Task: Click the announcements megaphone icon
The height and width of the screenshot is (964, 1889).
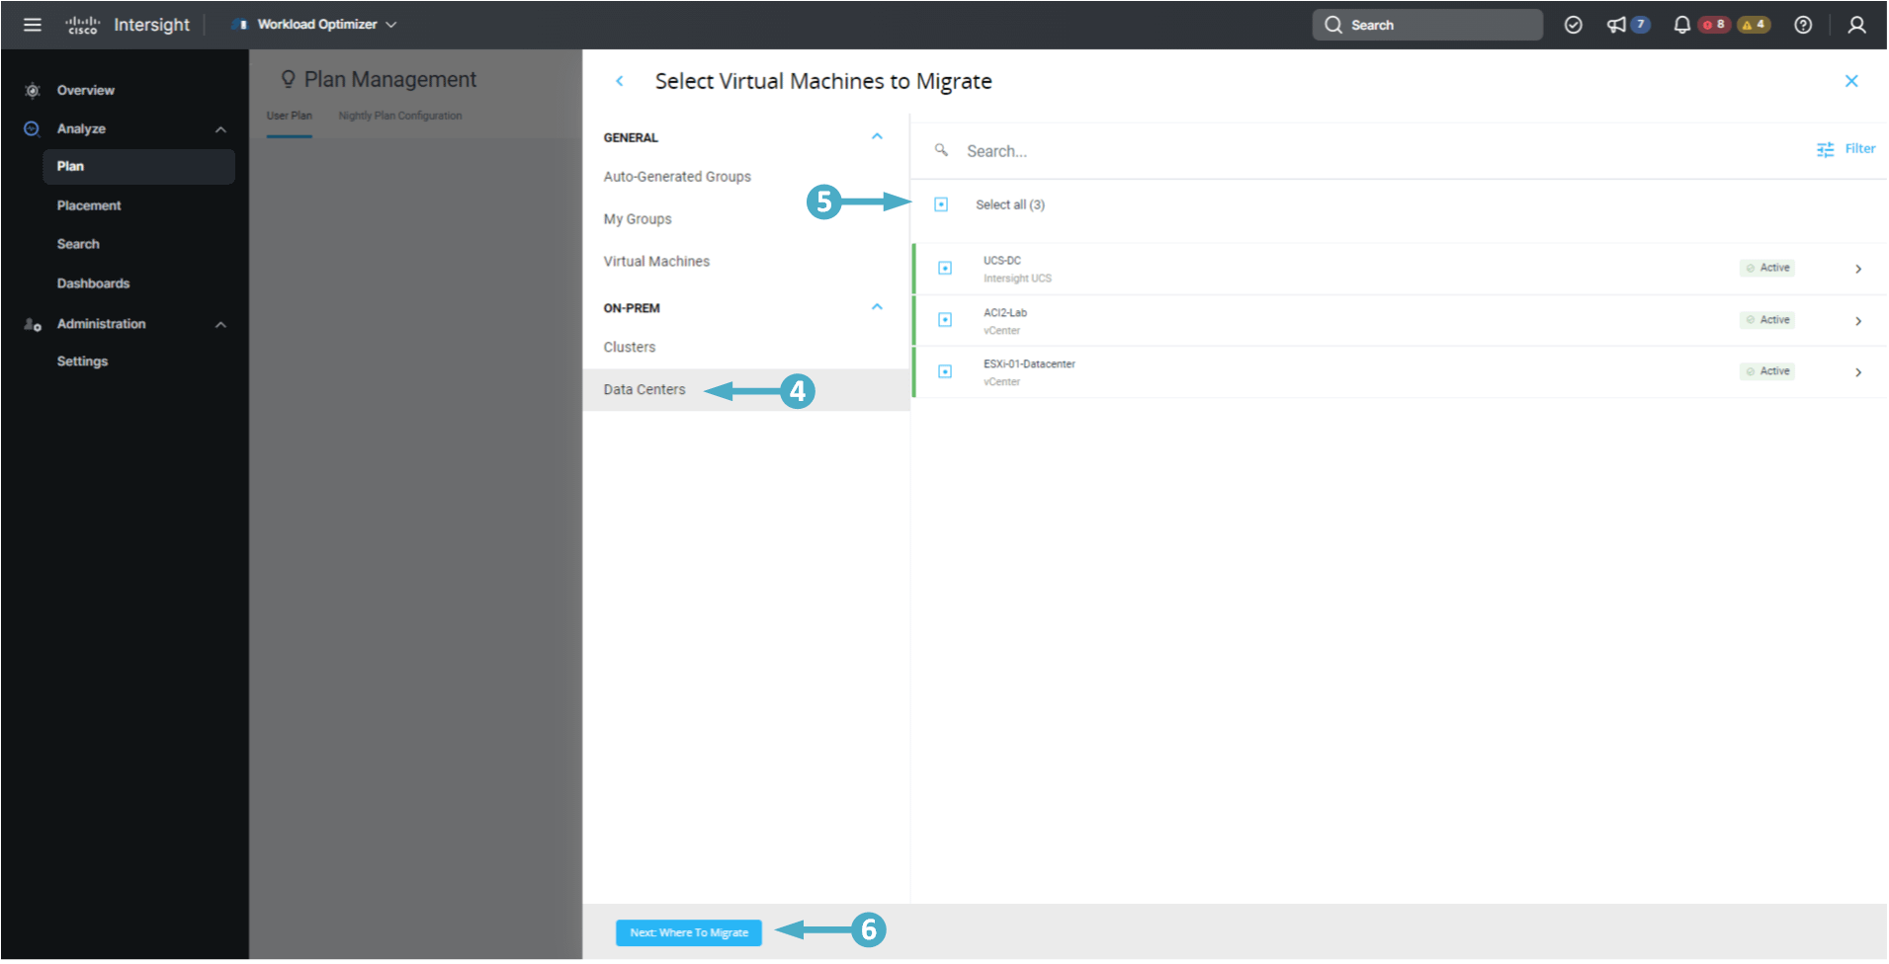Action: (1616, 25)
